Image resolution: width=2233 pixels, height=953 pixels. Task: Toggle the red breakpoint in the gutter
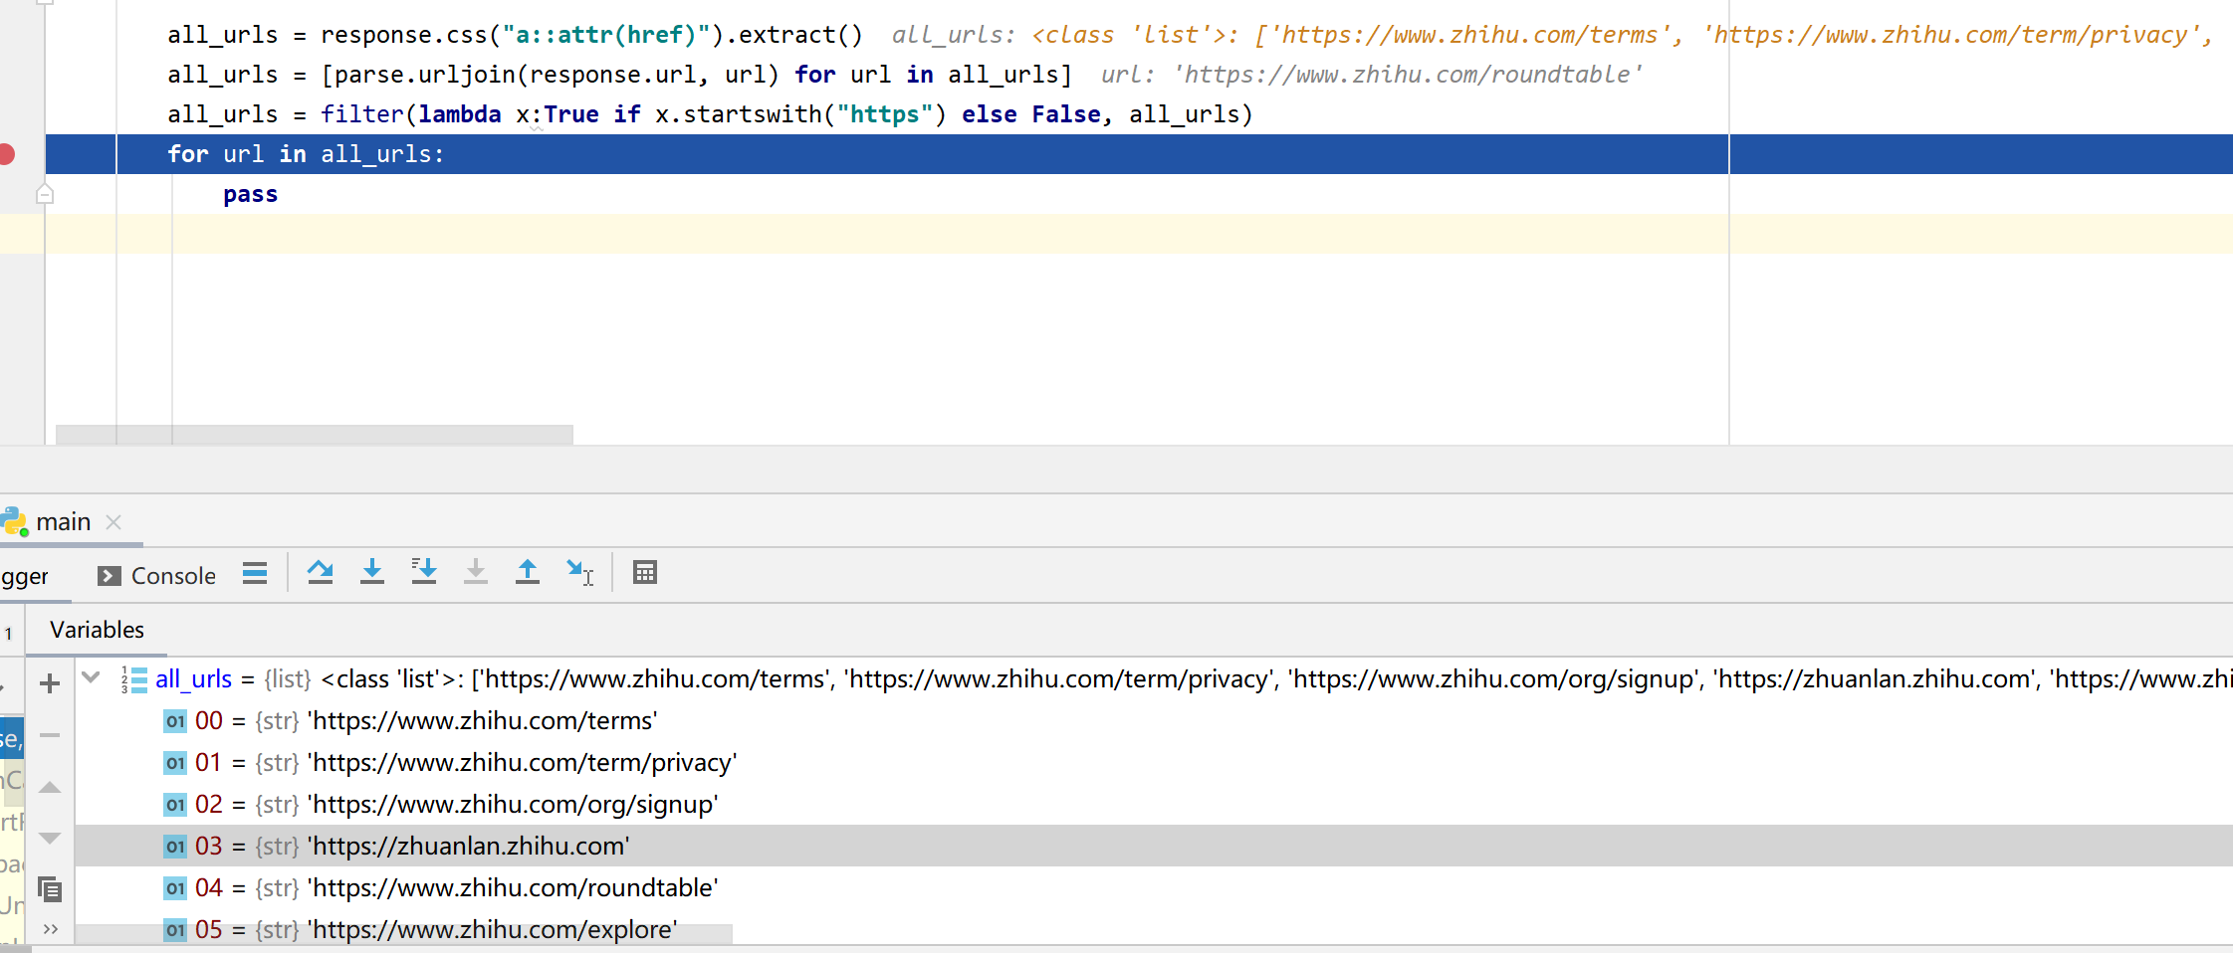coord(6,154)
